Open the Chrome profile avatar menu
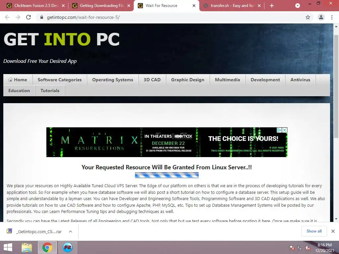The width and height of the screenshot is (339, 254). pos(321,17)
